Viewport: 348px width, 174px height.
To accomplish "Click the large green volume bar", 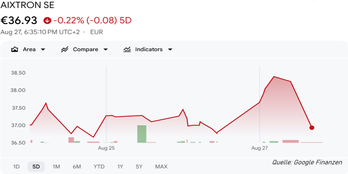I will coord(142,134).
